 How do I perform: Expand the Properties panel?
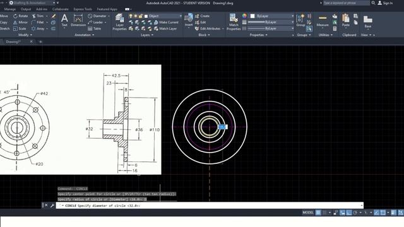(x=258, y=35)
